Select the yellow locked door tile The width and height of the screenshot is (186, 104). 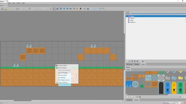coord(174,88)
